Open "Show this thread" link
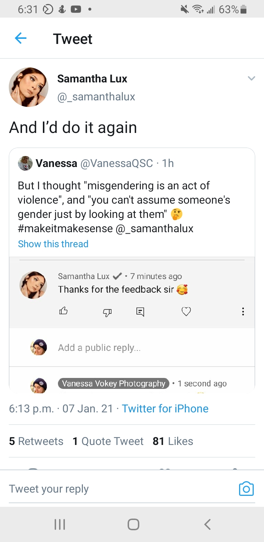 click(53, 244)
